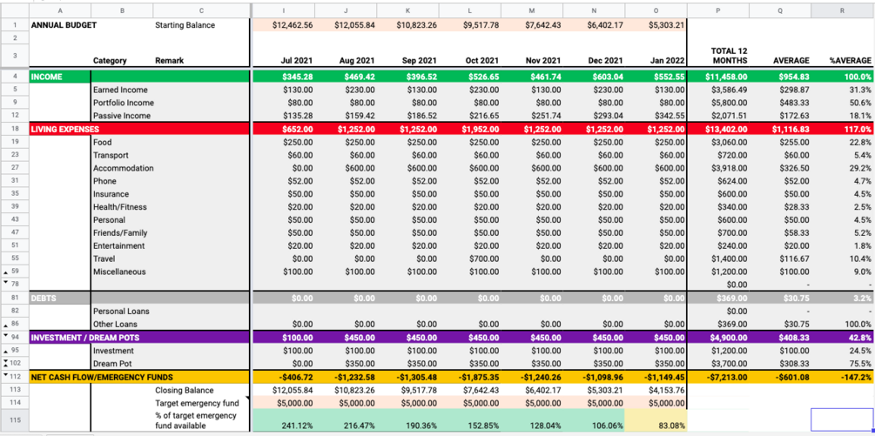The height and width of the screenshot is (436, 875).
Task: Select the Earned Income row label
Action: (120, 90)
